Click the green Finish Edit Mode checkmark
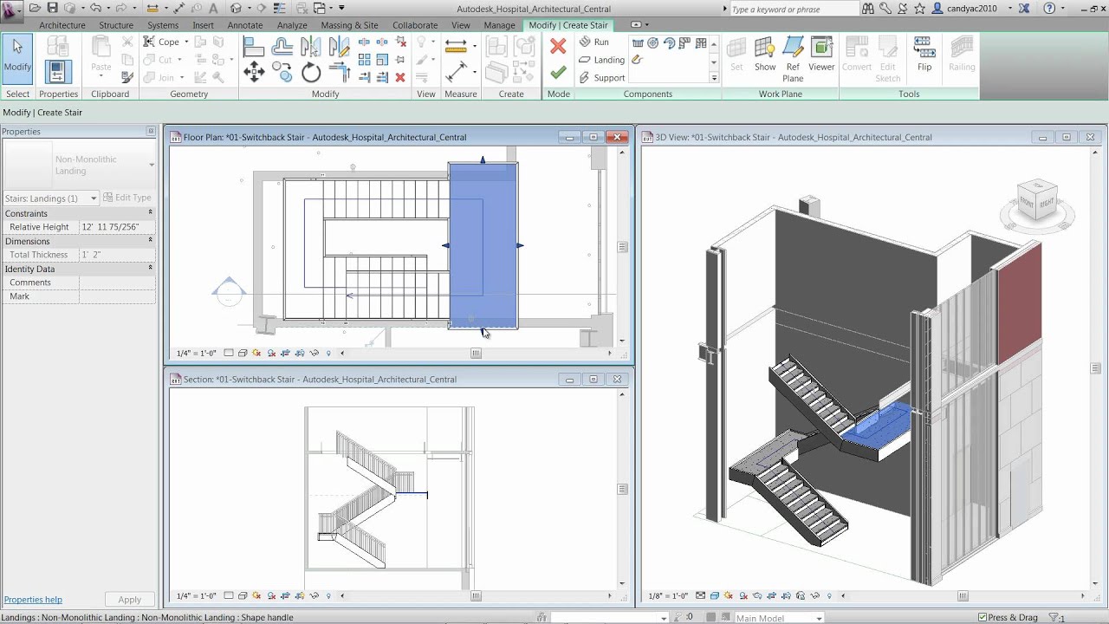Image resolution: width=1109 pixels, height=624 pixels. (x=558, y=74)
